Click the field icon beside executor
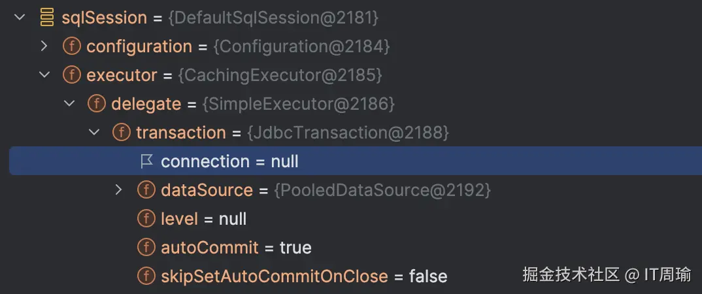702x294 pixels. click(x=72, y=75)
